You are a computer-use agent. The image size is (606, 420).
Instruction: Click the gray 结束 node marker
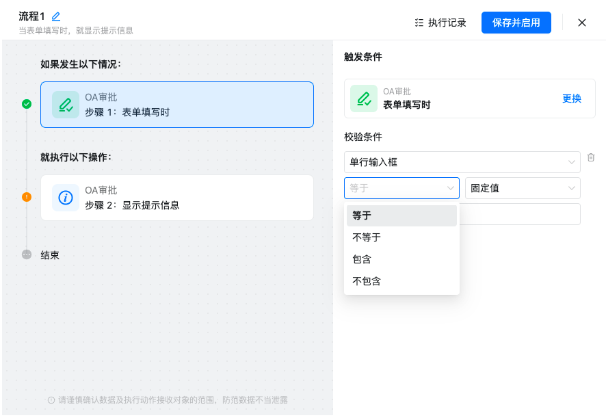pos(27,254)
